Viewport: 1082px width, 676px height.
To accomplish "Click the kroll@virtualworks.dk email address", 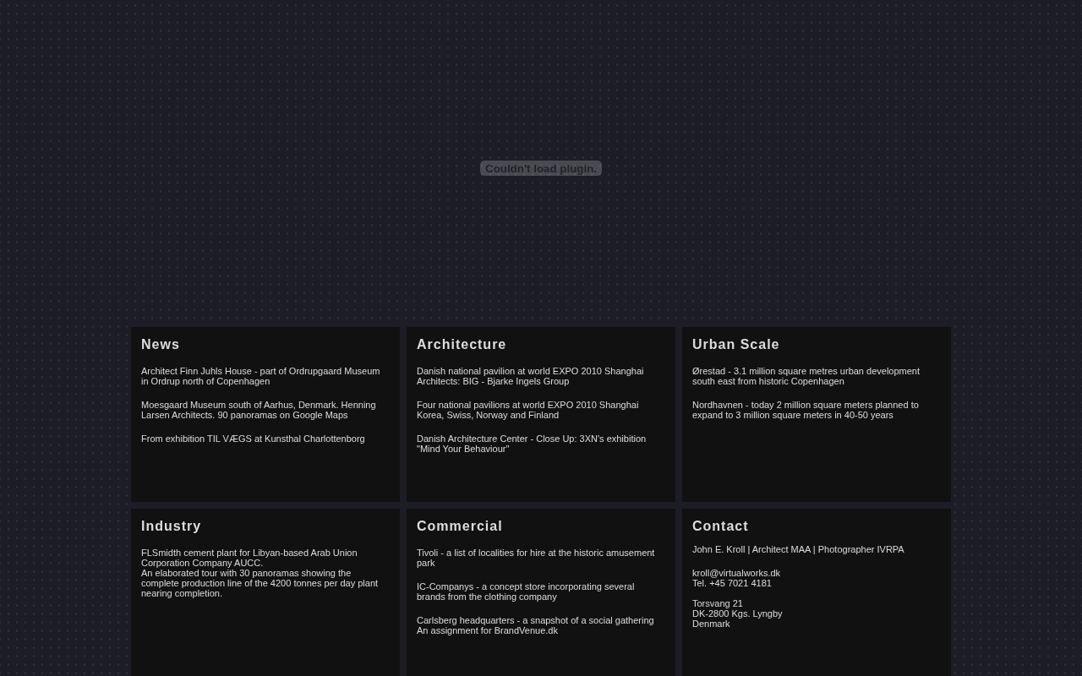I will click(x=736, y=573).
